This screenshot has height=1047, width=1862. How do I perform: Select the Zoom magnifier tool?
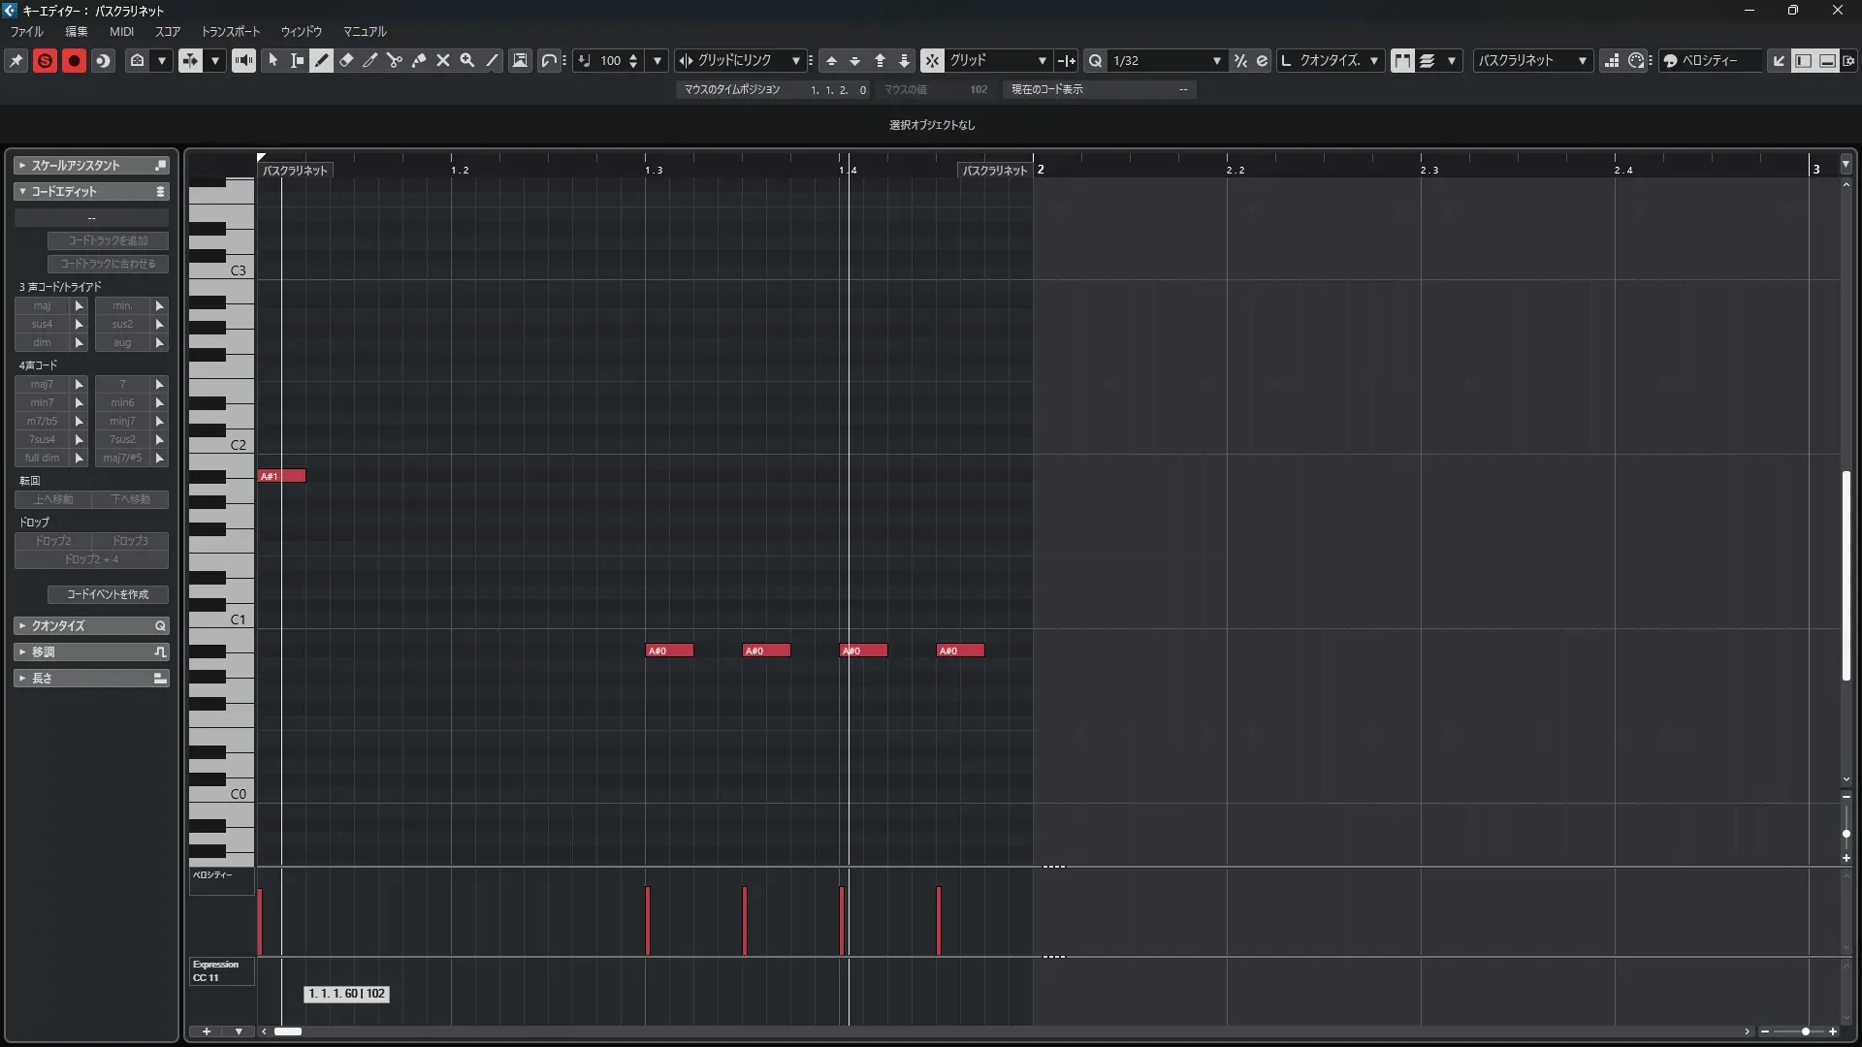[467, 60]
